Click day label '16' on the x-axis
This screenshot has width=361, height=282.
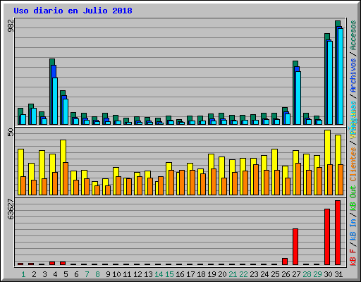[x=180, y=274]
